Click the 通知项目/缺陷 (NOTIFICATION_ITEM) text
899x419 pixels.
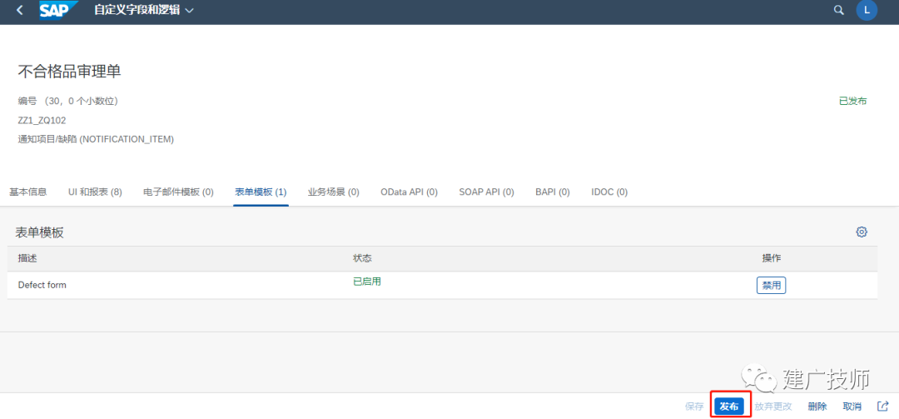pyautogui.click(x=96, y=139)
